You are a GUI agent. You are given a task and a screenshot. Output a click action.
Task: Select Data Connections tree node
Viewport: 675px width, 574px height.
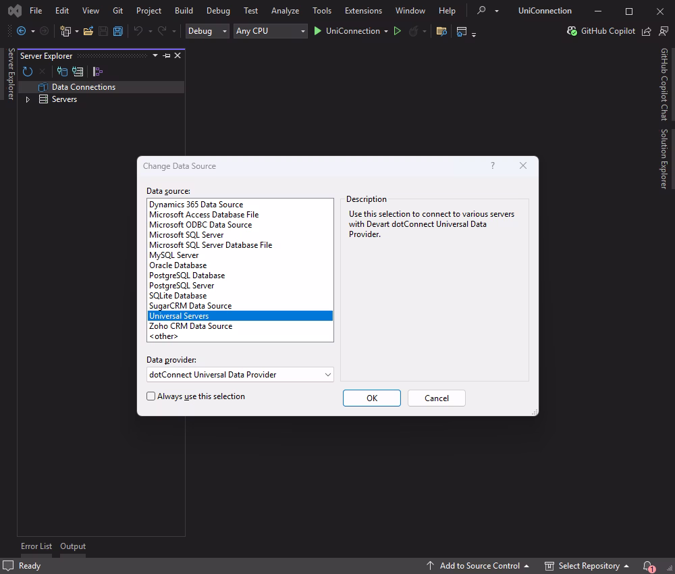point(84,87)
